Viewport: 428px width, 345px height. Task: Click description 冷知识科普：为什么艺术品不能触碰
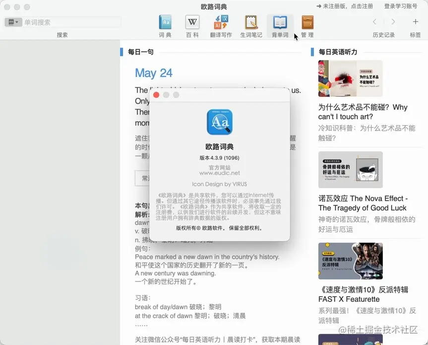point(367,133)
